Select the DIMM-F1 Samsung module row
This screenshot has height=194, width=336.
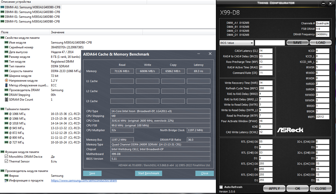coord(33,22)
